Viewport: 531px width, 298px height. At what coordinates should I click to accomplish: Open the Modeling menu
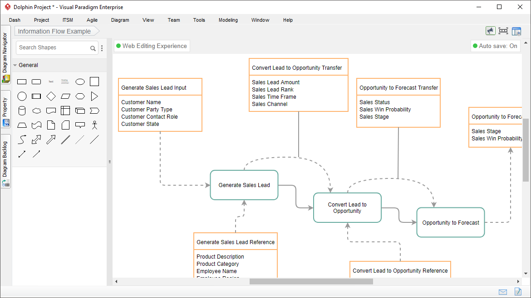(x=228, y=20)
